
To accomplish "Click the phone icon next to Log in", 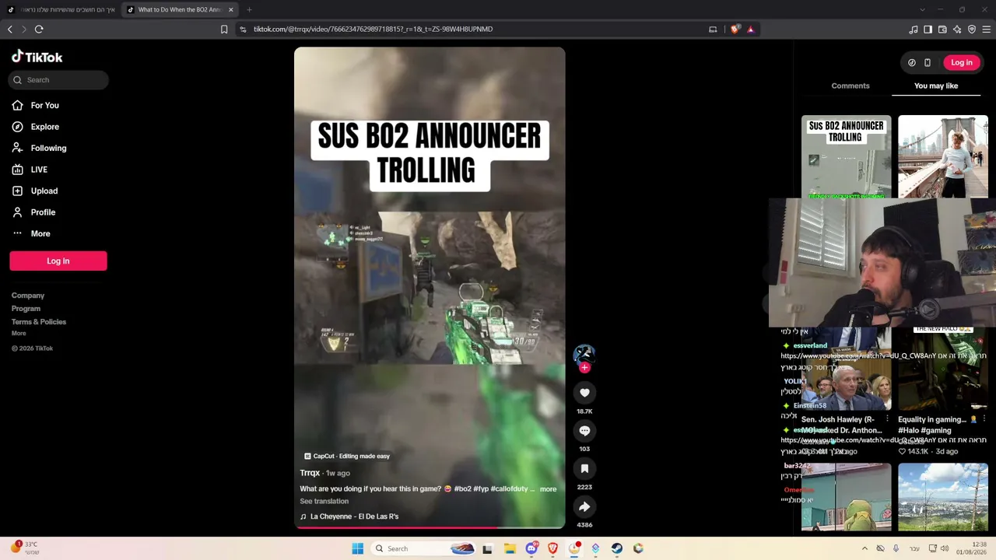I will pyautogui.click(x=928, y=62).
